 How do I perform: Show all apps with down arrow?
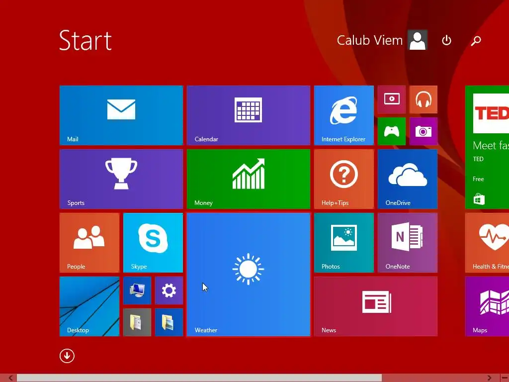[67, 356]
